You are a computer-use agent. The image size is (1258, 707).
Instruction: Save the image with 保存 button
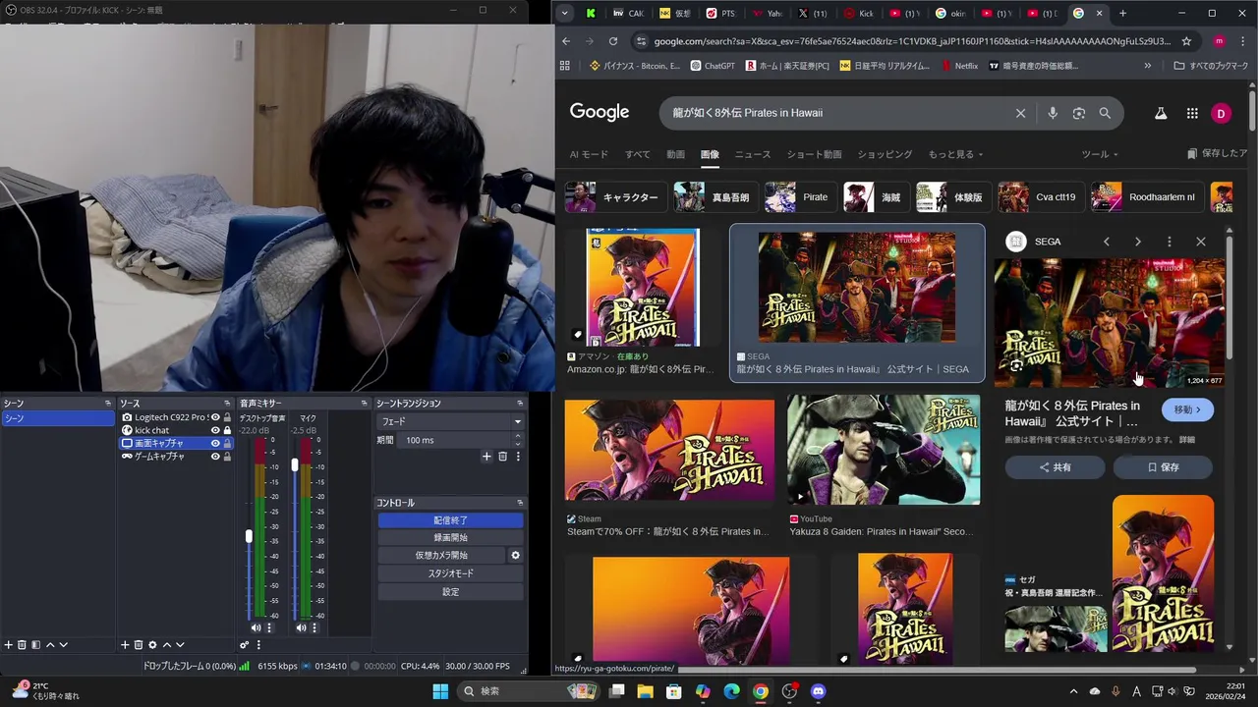click(x=1164, y=467)
